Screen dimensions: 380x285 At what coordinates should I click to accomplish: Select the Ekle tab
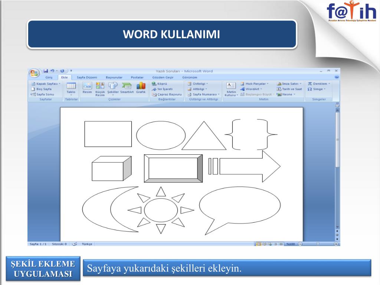(x=65, y=77)
